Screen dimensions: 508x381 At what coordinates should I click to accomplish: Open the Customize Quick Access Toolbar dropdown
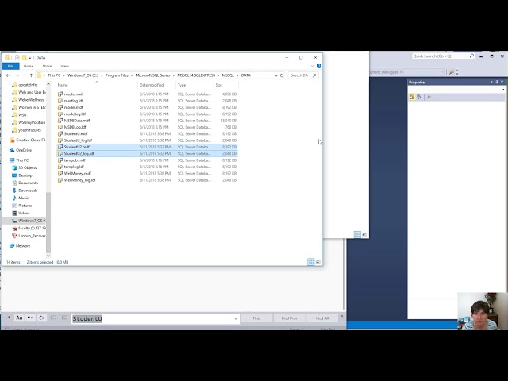point(30,58)
